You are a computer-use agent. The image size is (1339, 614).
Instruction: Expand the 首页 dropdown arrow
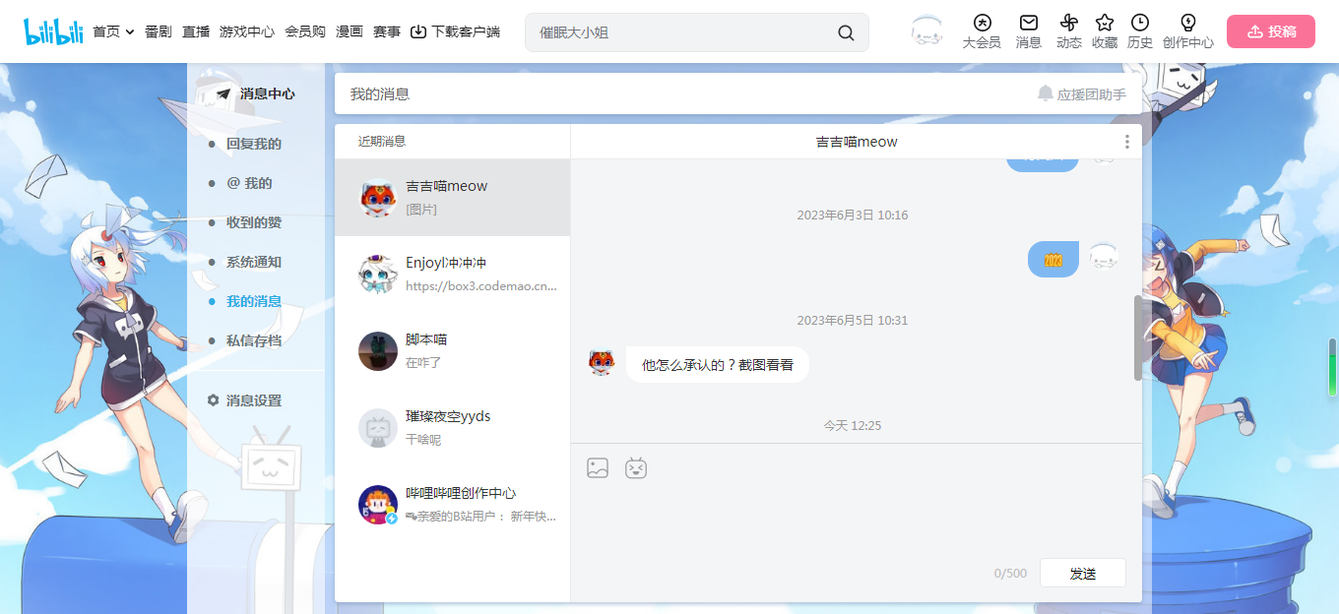[130, 32]
